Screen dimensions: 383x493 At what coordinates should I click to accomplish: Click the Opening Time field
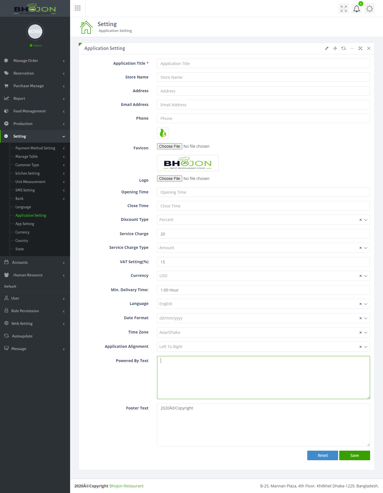[264, 192]
